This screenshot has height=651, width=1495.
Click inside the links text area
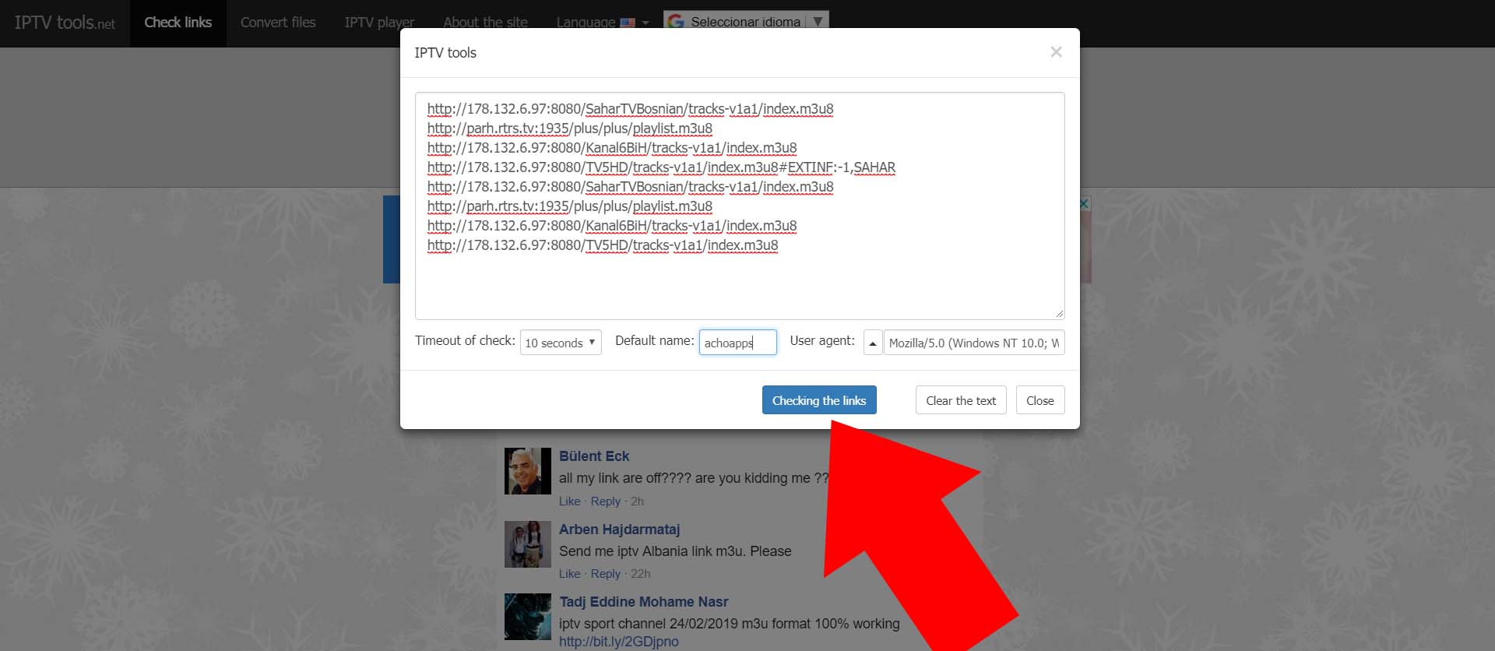coord(739,280)
